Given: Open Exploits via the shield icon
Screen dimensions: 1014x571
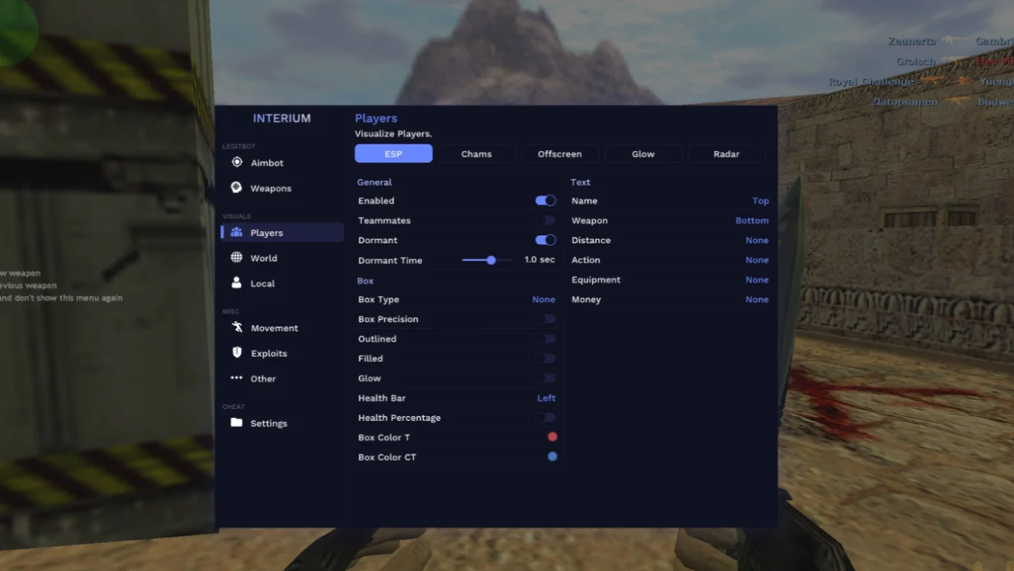Looking at the screenshot, I should (237, 352).
